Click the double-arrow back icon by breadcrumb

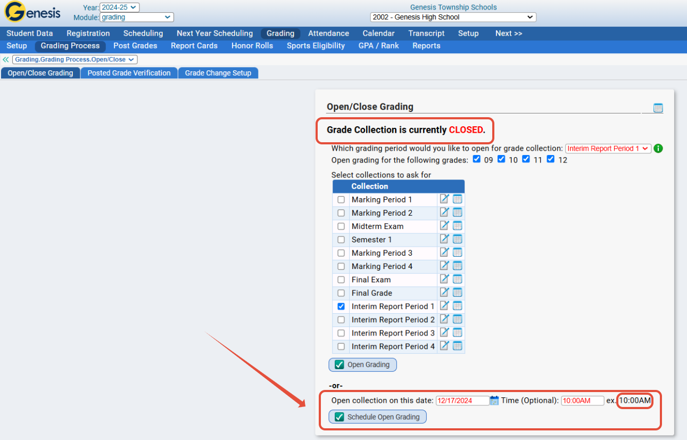pos(6,60)
